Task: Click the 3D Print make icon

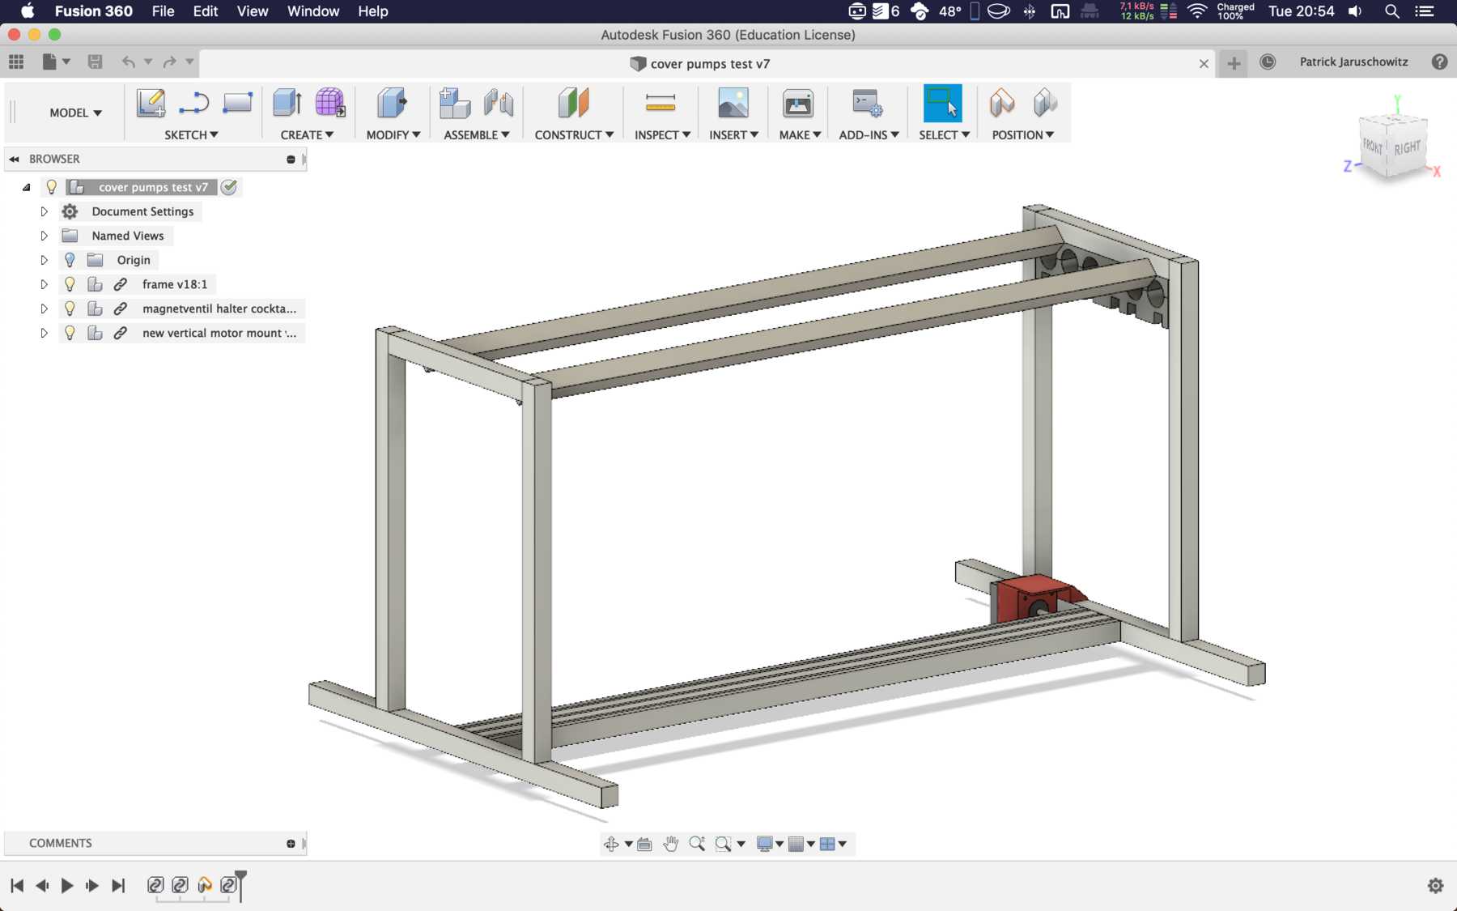Action: click(x=798, y=104)
